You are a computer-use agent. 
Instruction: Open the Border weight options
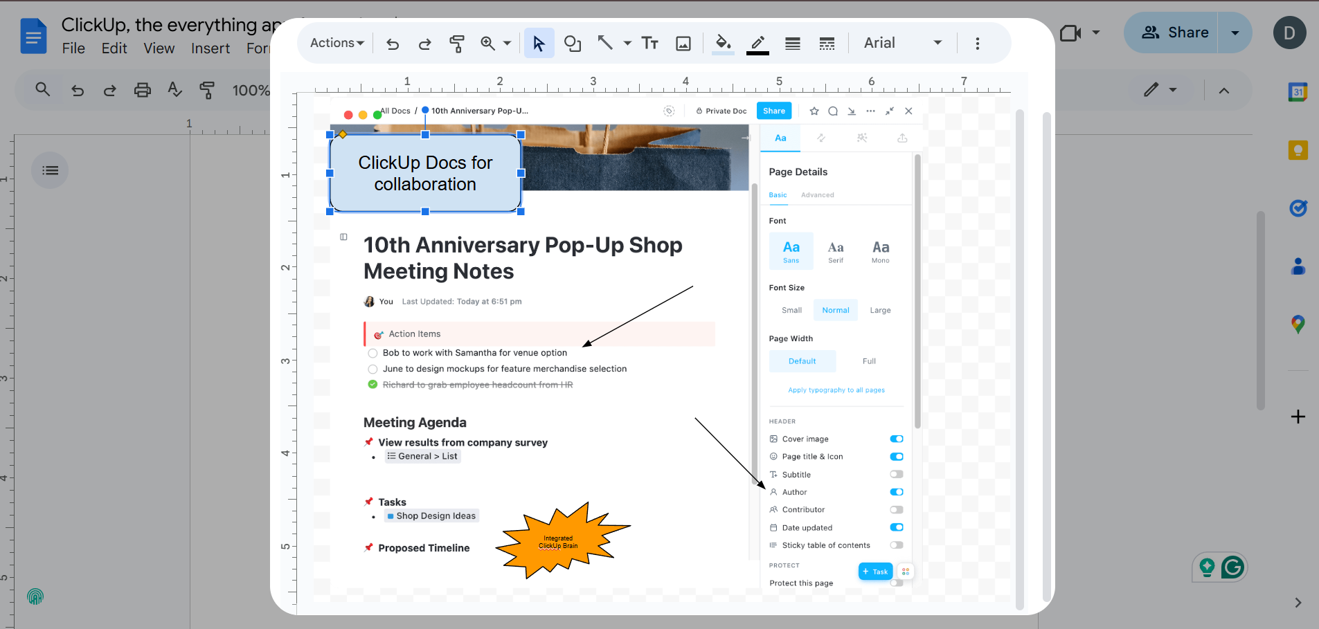[791, 43]
